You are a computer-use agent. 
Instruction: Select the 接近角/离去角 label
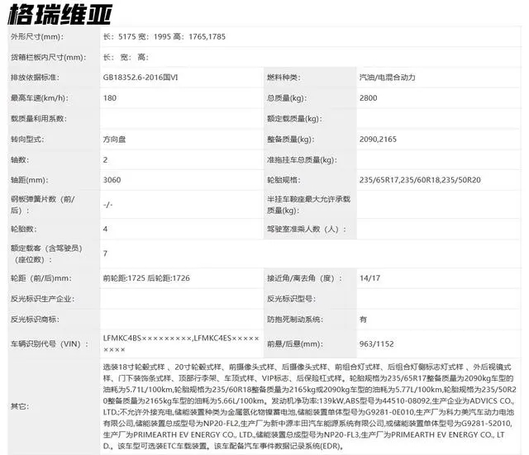pyautogui.click(x=304, y=278)
